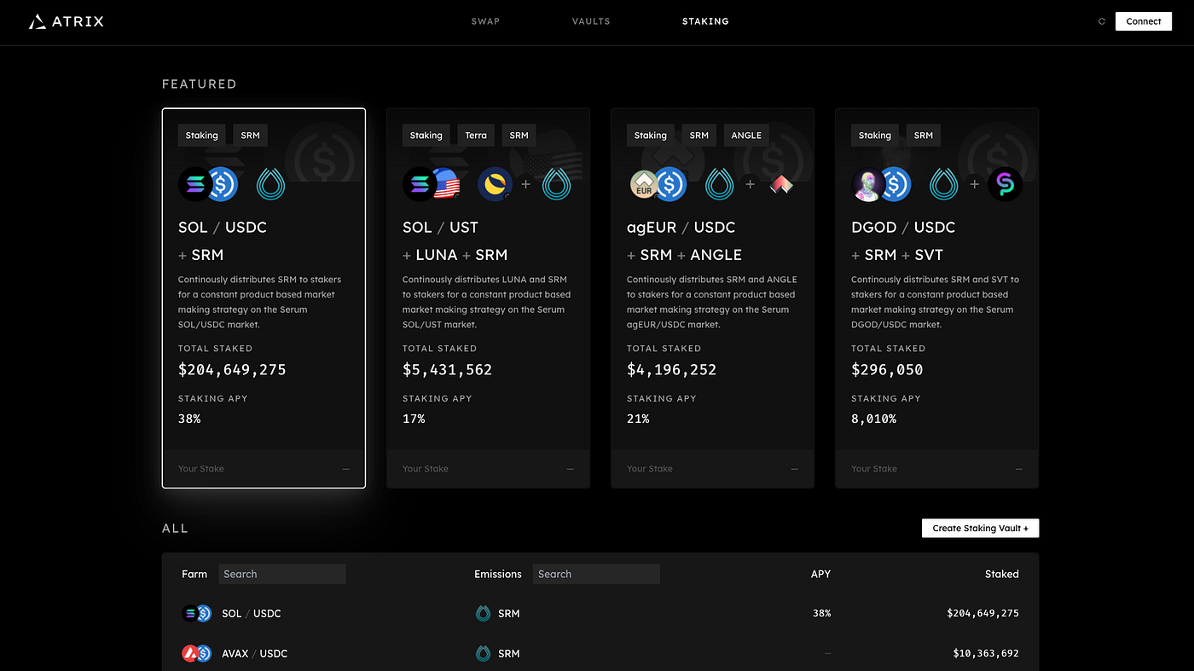Click the Emissions column label

pyautogui.click(x=498, y=574)
